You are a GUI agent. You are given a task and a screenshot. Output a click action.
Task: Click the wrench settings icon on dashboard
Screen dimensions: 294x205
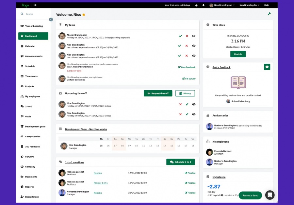coord(269,14)
